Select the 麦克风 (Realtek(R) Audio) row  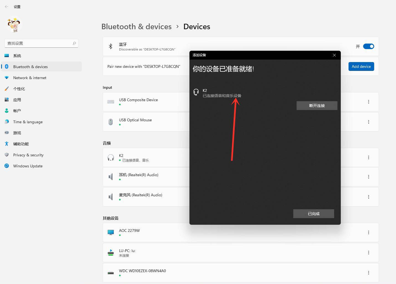pos(241,197)
